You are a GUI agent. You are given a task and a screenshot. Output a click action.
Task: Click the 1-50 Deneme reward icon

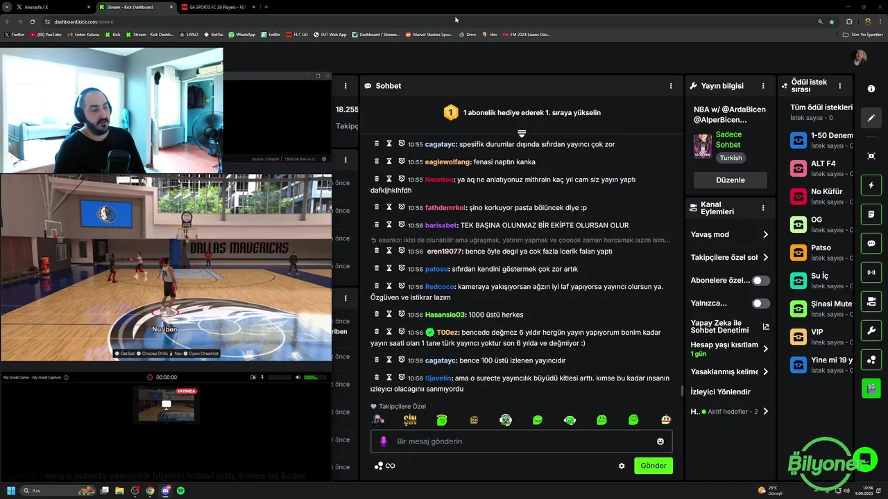pos(799,140)
